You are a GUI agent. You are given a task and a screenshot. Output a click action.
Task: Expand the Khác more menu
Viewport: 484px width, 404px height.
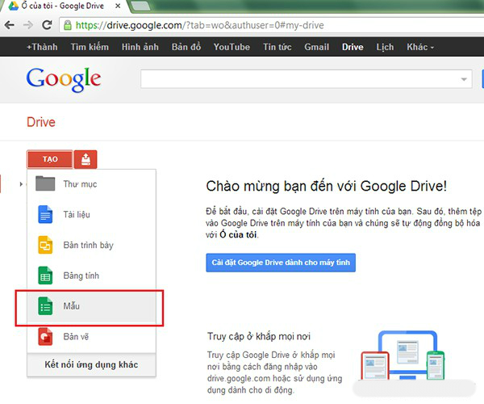pyautogui.click(x=420, y=47)
